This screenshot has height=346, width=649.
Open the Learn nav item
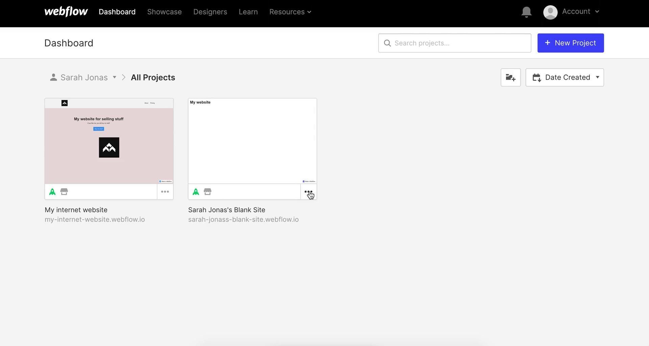point(248,12)
